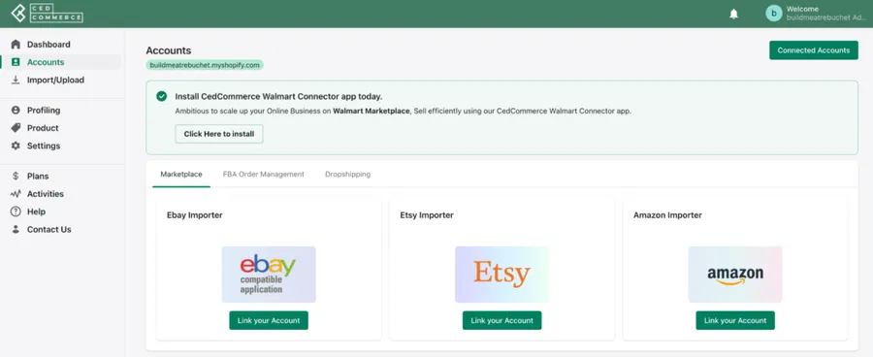Switch to FBA Order Management tab
The image size is (873, 357).
point(263,175)
